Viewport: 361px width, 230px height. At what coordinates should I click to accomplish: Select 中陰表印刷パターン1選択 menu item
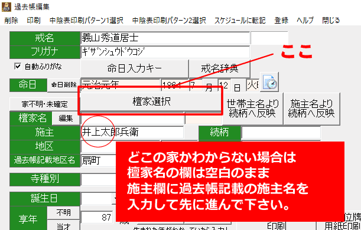pos(86,21)
